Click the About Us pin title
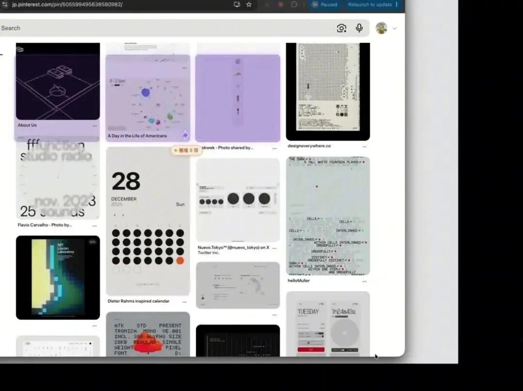This screenshot has height=391, width=523. [27, 125]
